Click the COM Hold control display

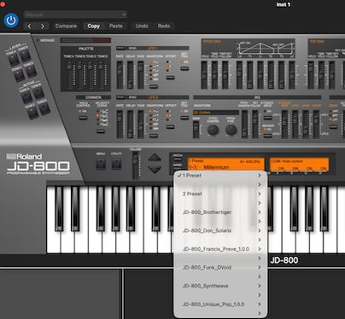(299, 165)
